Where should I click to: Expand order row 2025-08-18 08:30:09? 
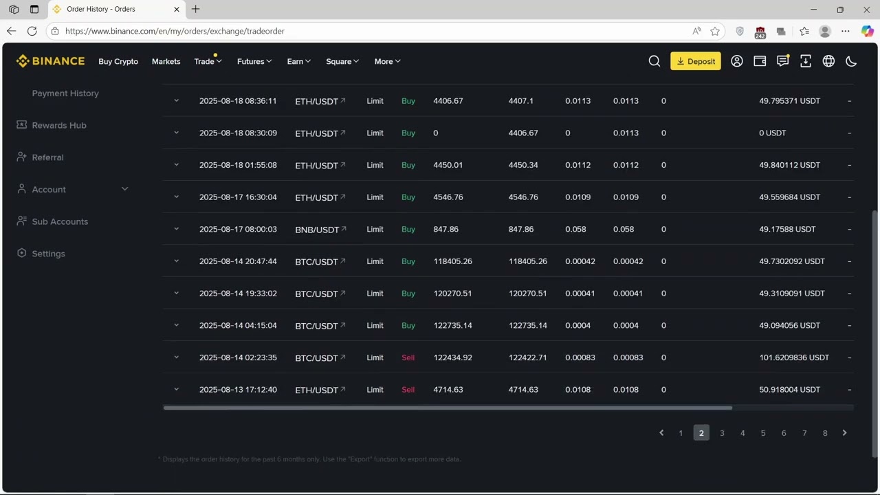176,132
